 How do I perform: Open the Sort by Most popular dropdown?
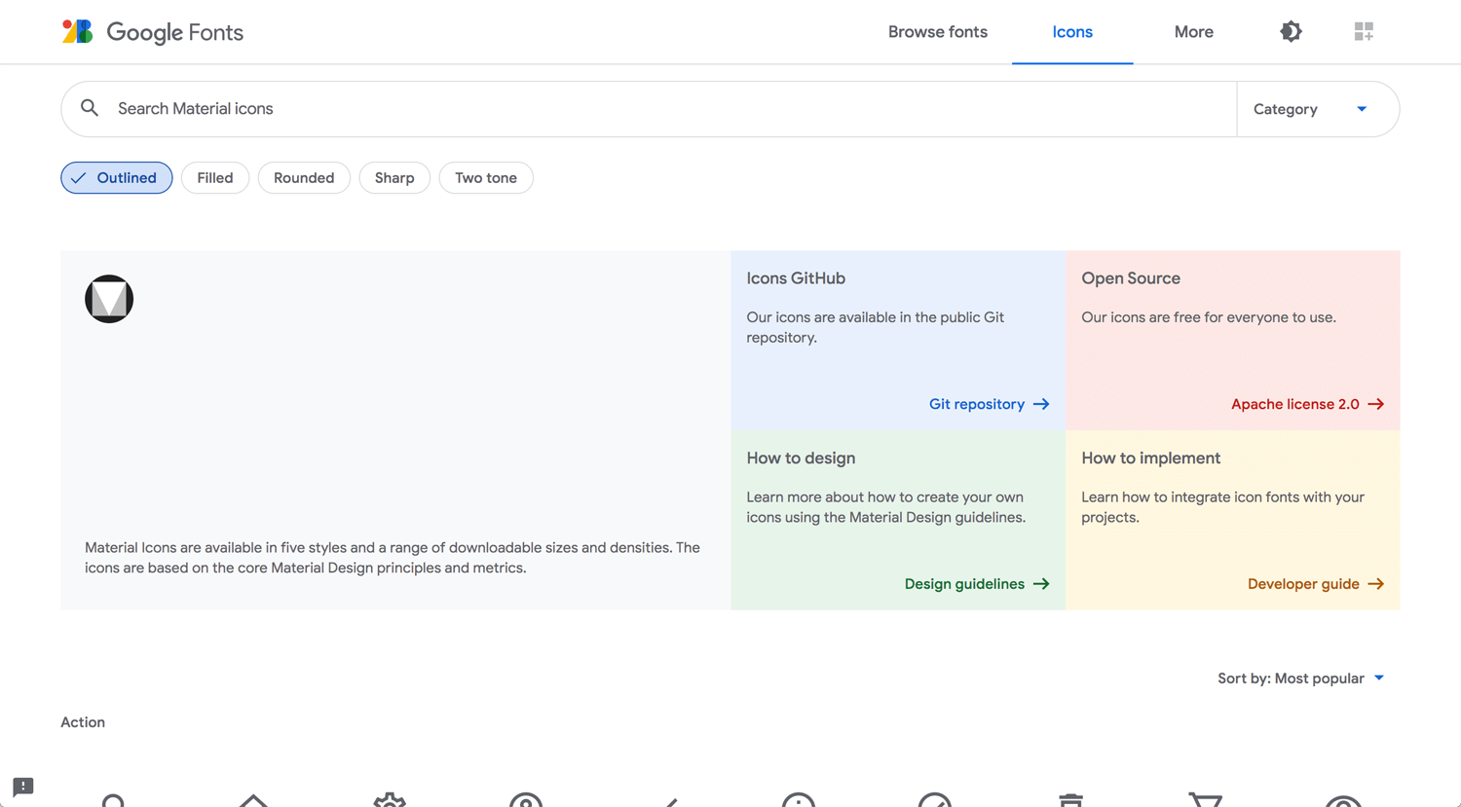pyautogui.click(x=1301, y=679)
